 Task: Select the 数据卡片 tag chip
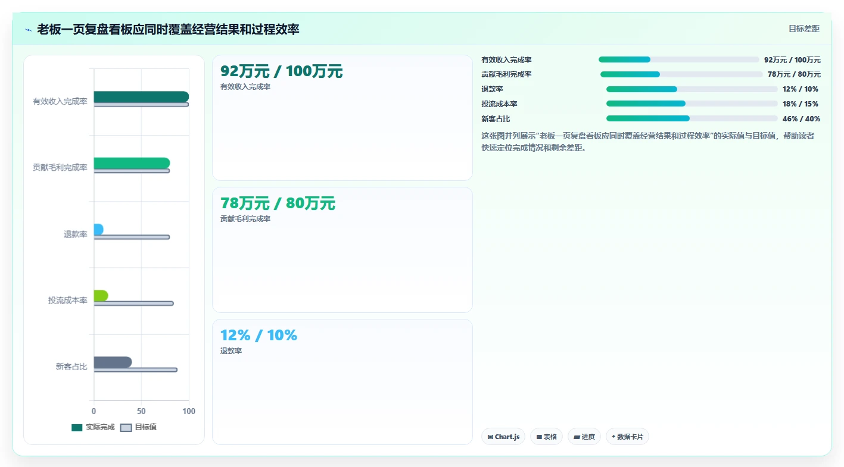627,437
